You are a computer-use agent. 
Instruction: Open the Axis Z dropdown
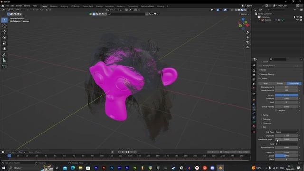point(287,144)
